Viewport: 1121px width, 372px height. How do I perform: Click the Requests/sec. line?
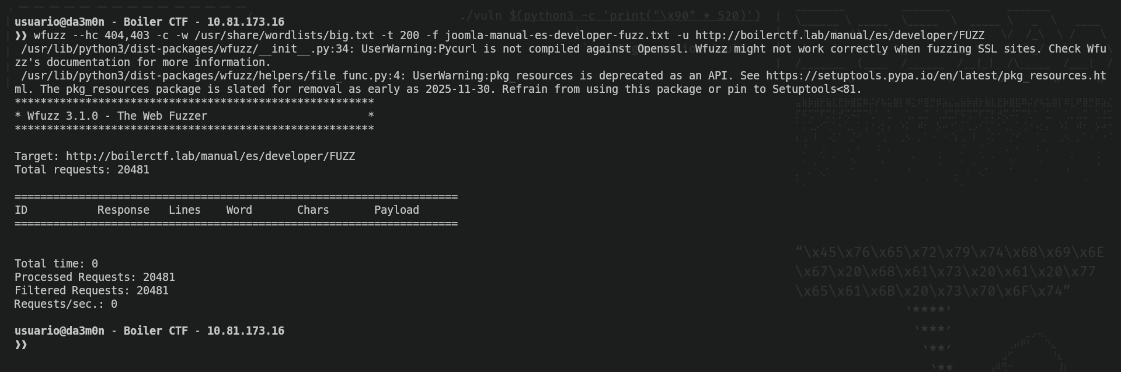point(65,304)
